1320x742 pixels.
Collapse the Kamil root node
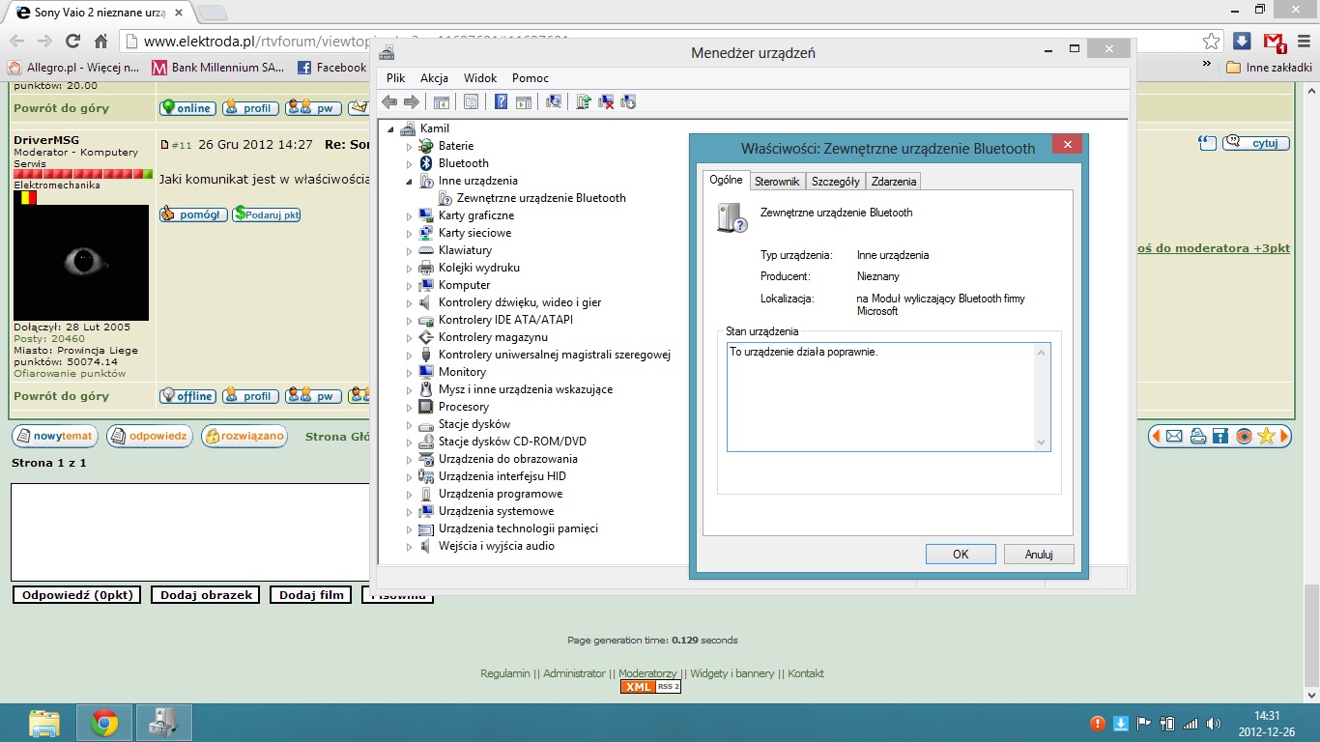click(x=390, y=128)
